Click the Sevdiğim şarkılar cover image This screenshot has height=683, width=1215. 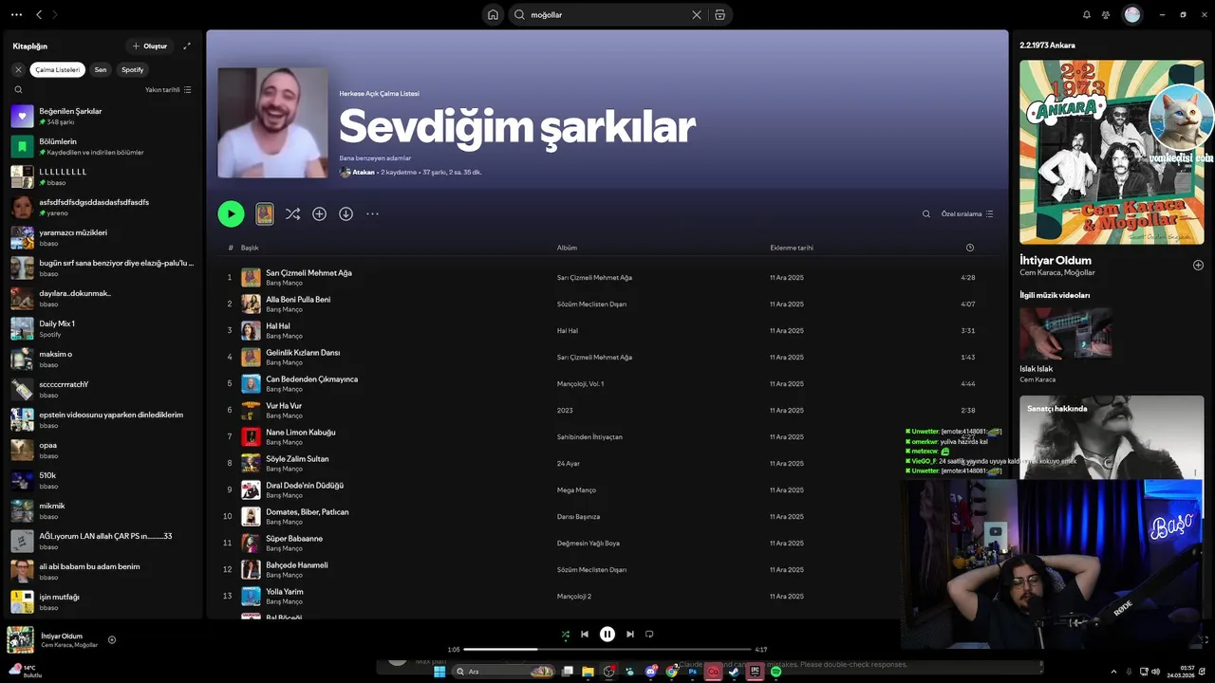272,122
